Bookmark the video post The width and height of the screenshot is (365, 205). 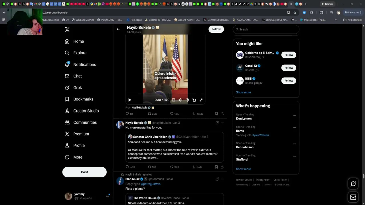[x=216, y=114]
